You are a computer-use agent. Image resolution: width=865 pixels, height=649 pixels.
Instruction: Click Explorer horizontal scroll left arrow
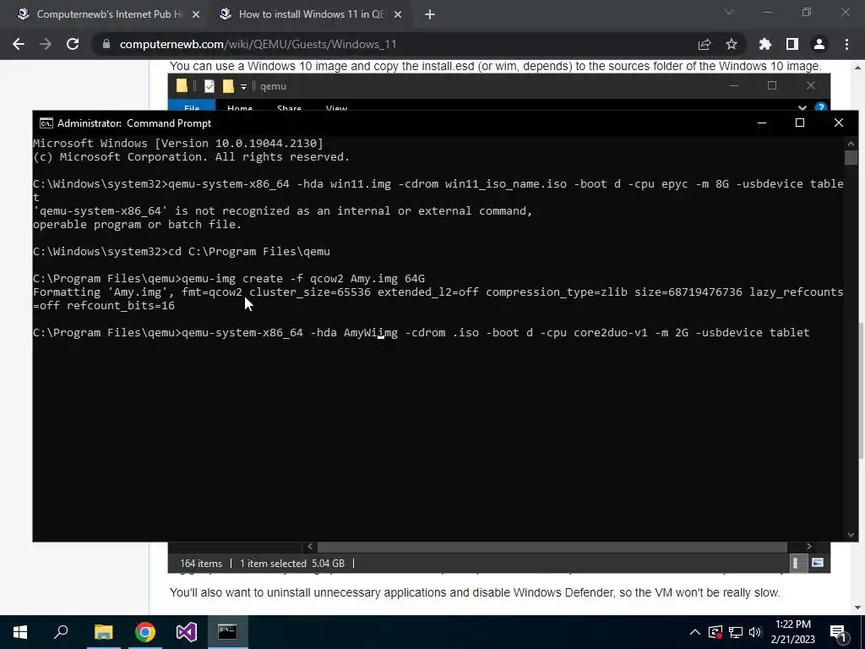(x=310, y=547)
